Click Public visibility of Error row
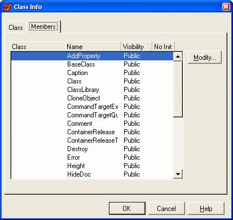Screen dimensions: 233x220 click(132, 157)
